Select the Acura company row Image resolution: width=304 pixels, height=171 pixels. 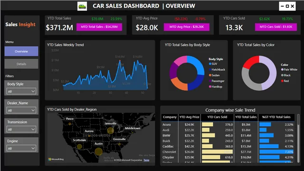click(228, 124)
